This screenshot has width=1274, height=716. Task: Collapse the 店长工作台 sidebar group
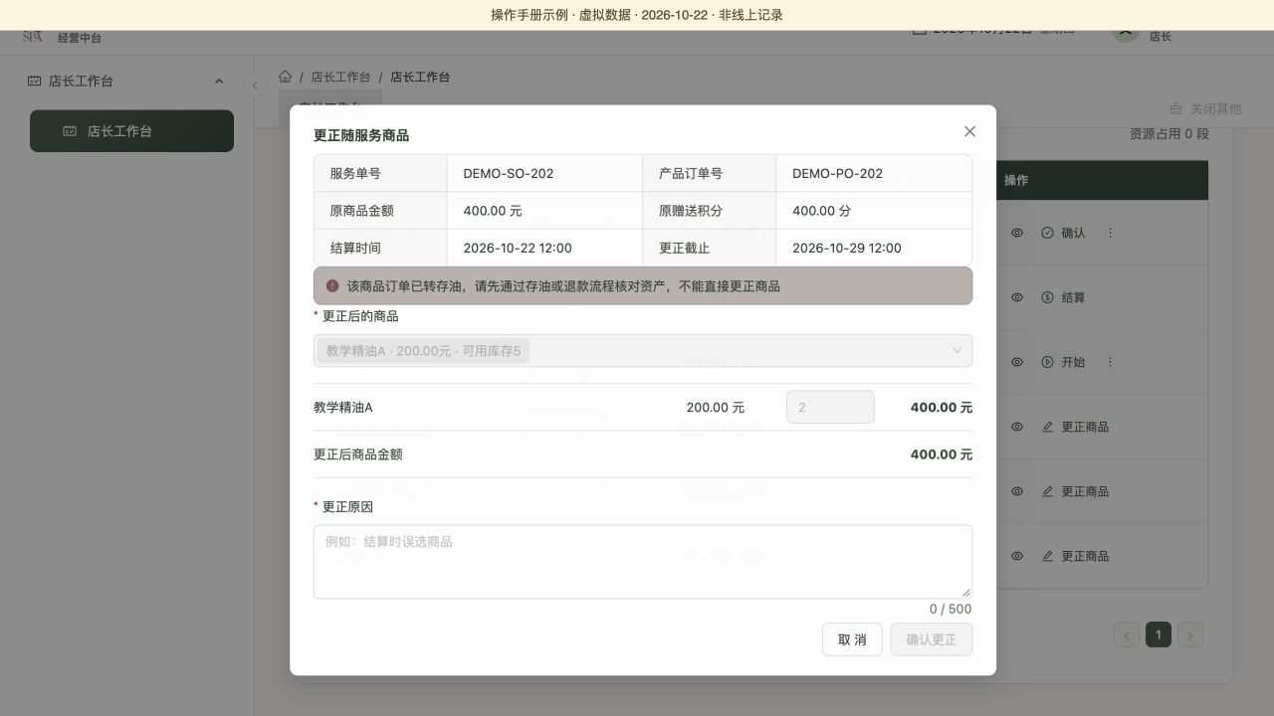coord(219,82)
